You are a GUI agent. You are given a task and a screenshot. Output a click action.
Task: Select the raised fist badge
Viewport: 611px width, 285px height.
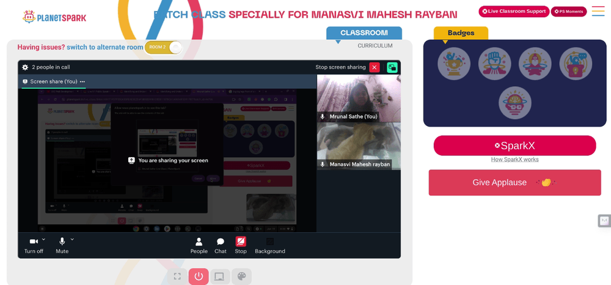coord(494,64)
